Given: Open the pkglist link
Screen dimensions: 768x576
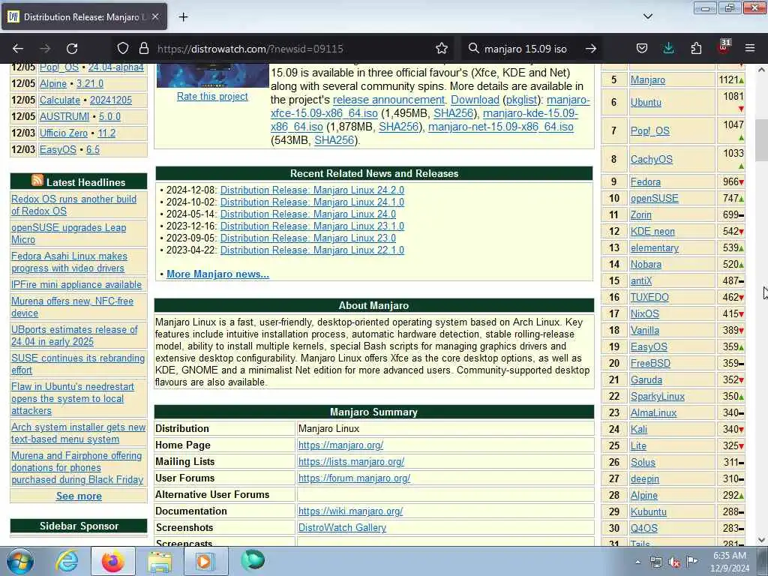Looking at the screenshot, I should pos(521,100).
